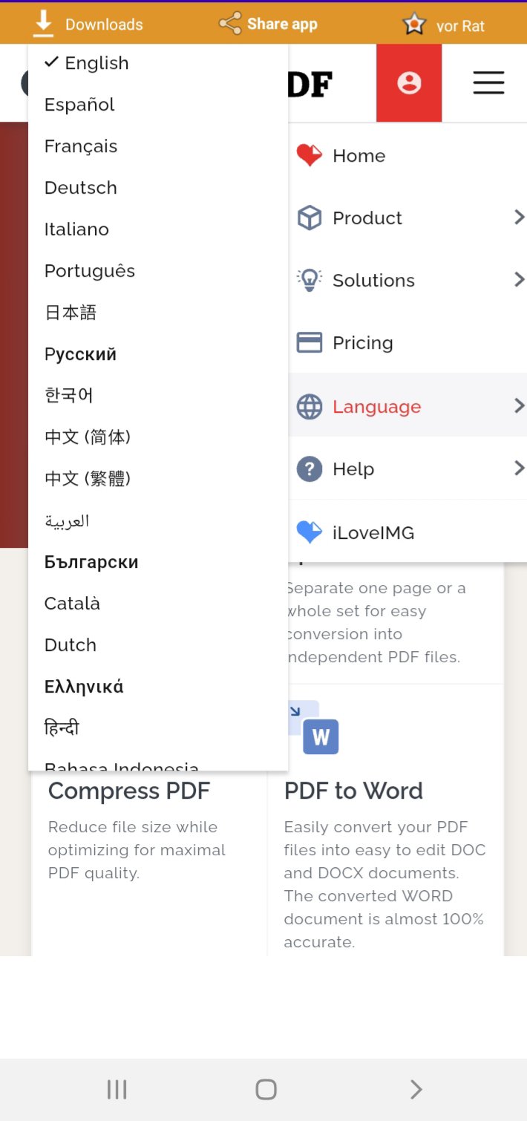Tap Downloads label in top bar

coord(104,24)
